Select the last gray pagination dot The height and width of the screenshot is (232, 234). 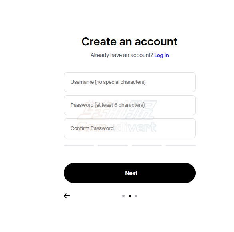click(136, 196)
